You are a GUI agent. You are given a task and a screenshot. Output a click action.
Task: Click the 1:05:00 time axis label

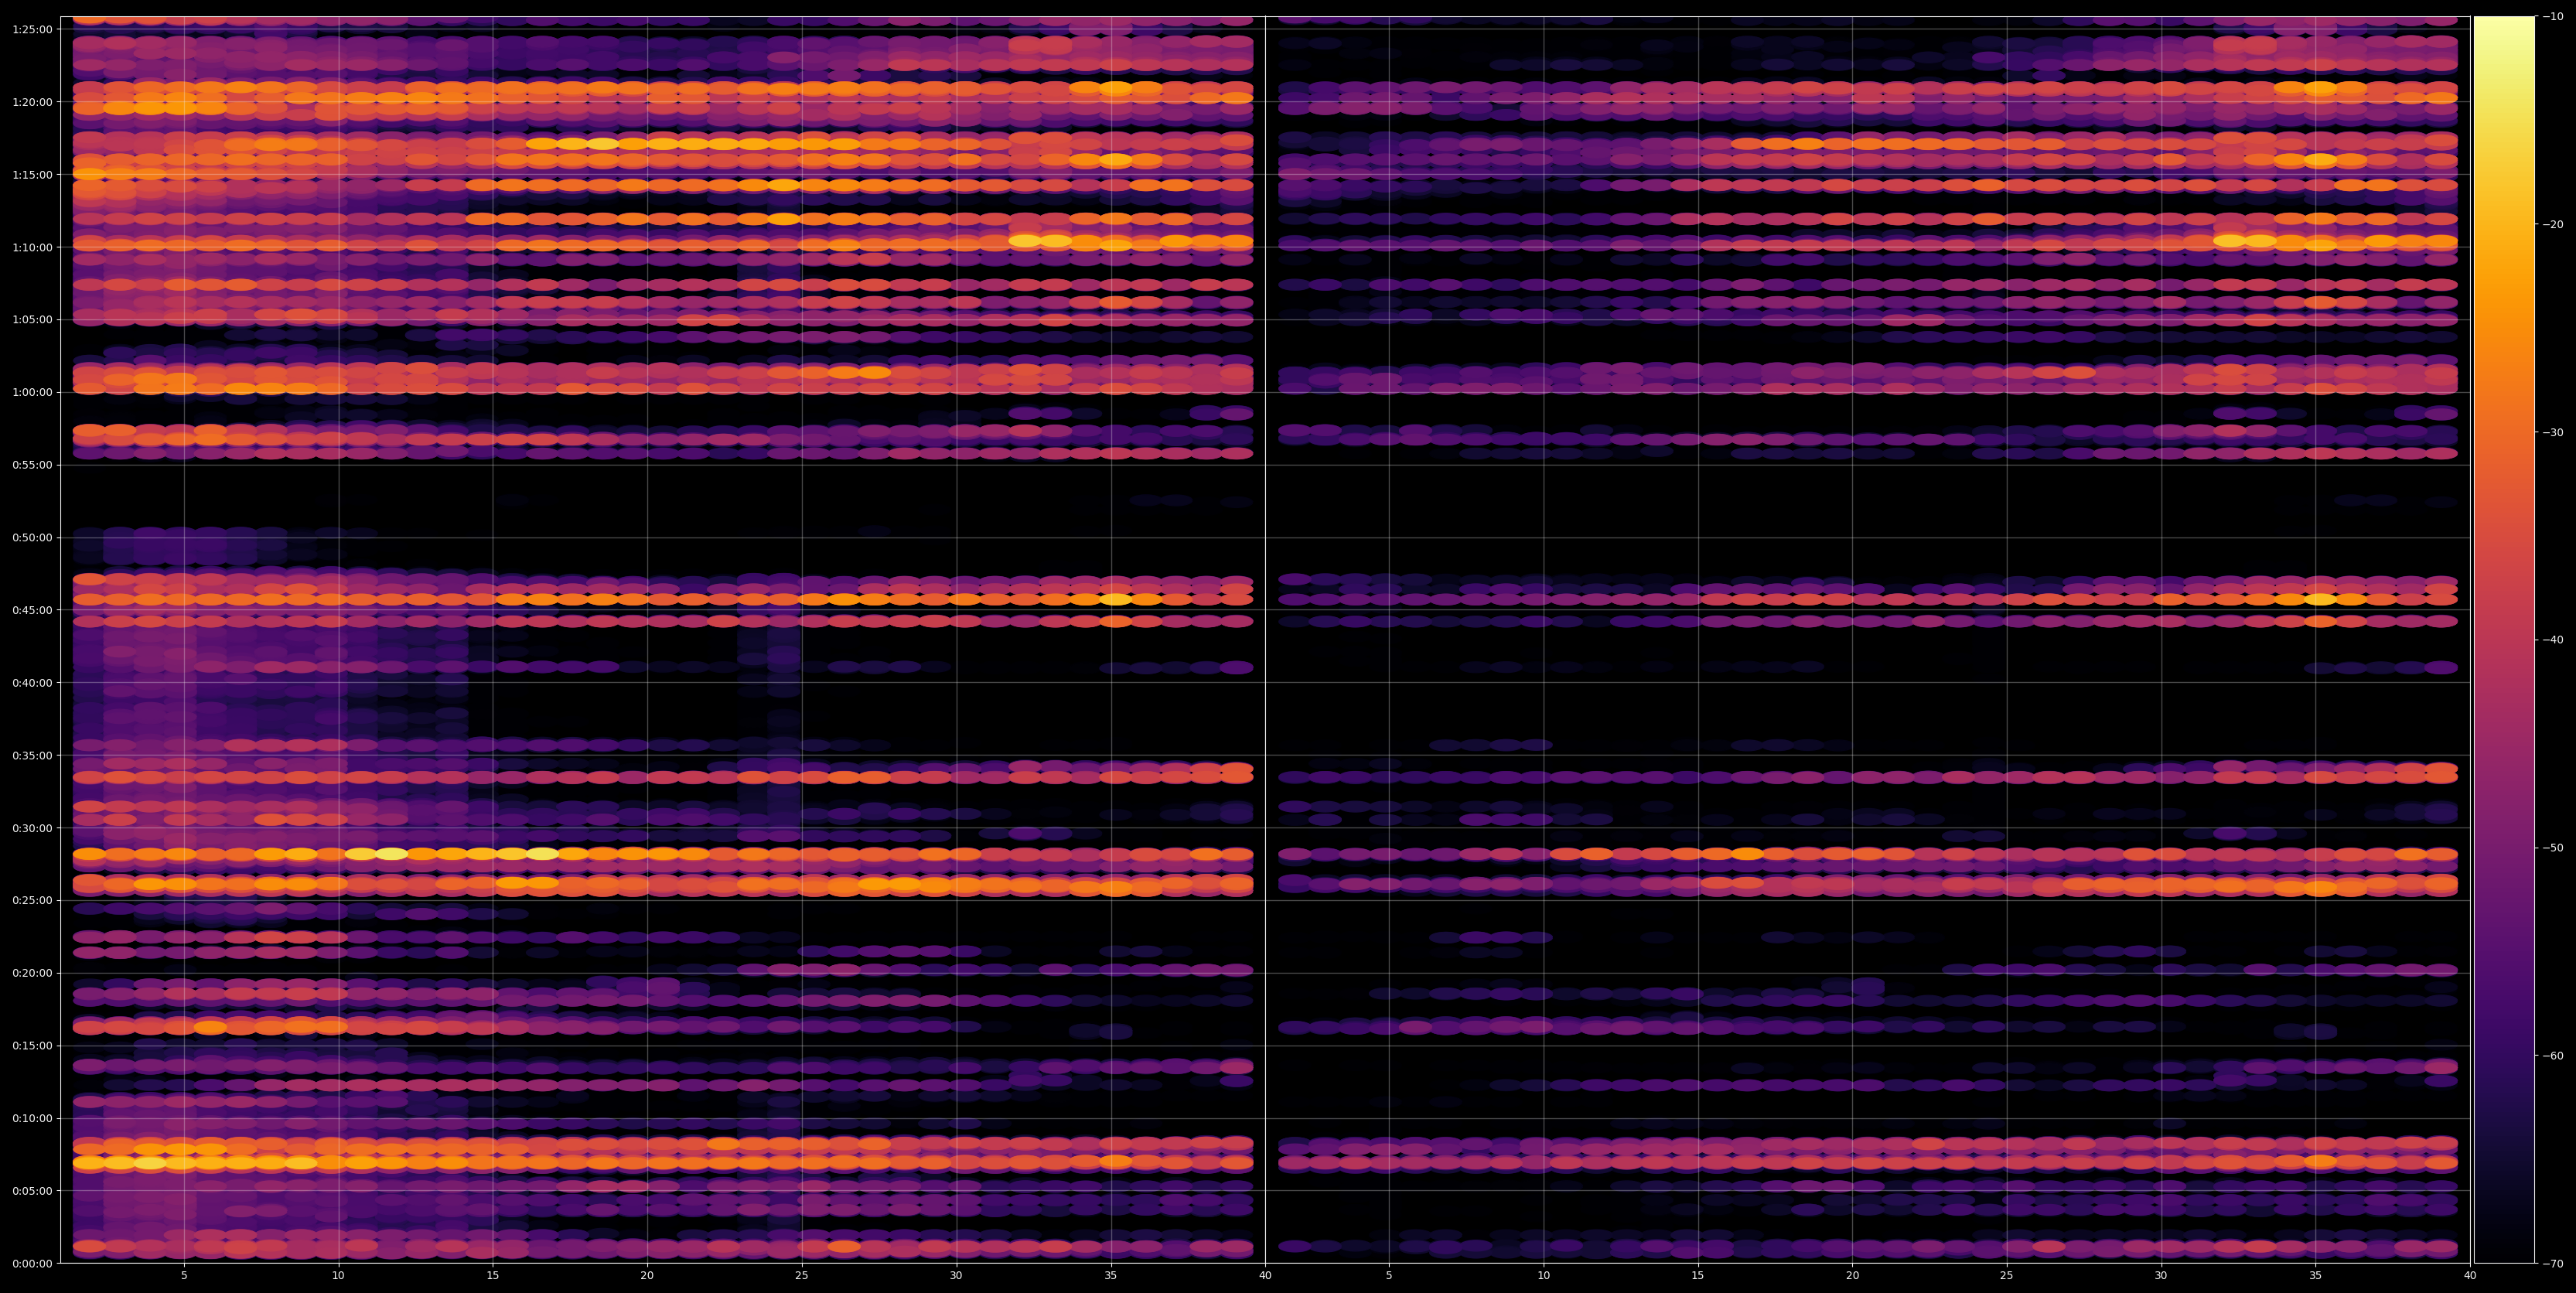point(32,320)
